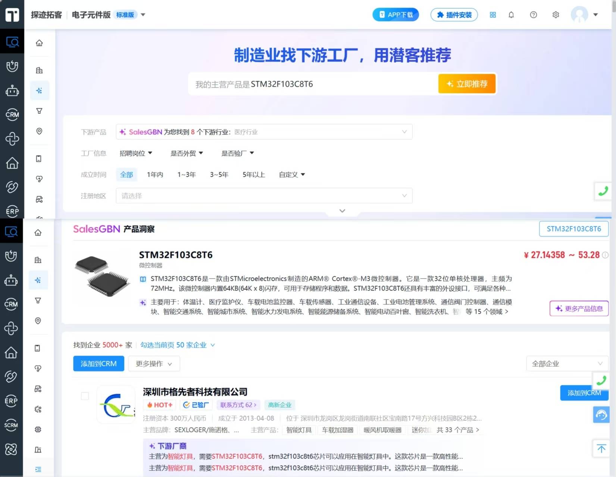Image resolution: width=616 pixels, height=477 pixels.
Task: Open the 联系方式 62 tag
Action: coord(238,405)
